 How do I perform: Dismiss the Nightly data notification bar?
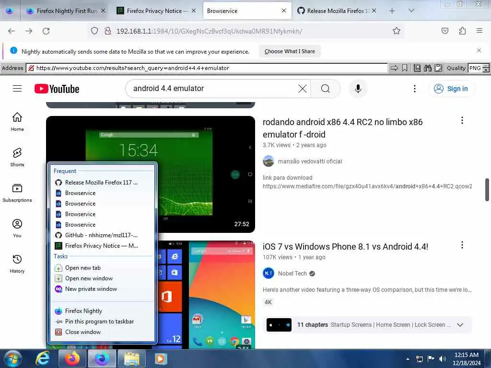pyautogui.click(x=479, y=50)
